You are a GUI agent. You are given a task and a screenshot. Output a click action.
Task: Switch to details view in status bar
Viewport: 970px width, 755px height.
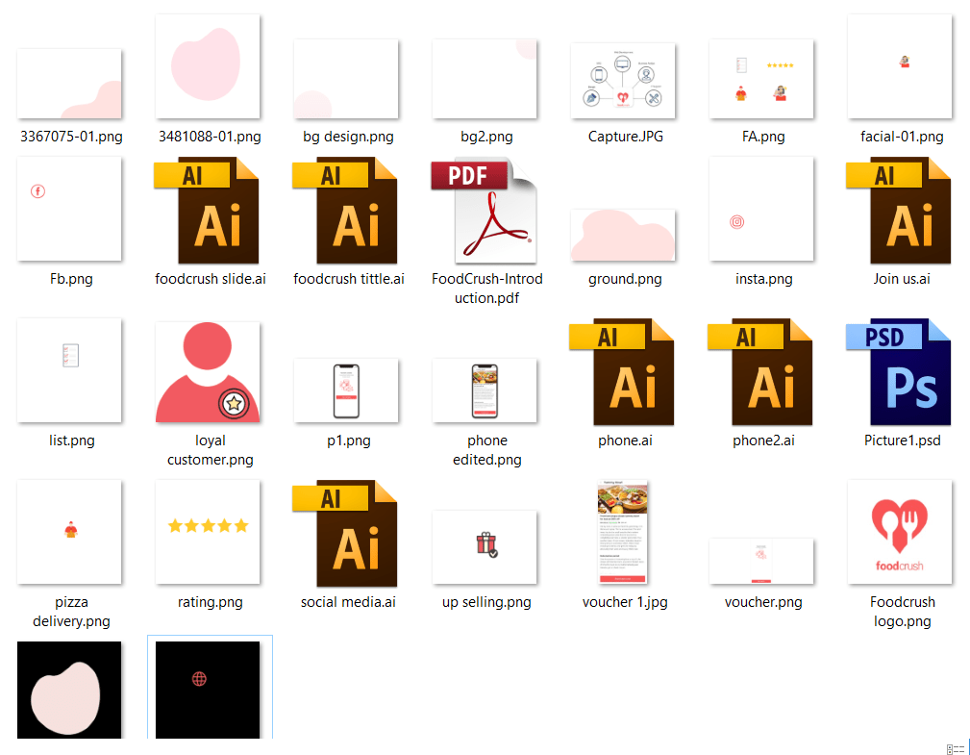pyautogui.click(x=950, y=748)
